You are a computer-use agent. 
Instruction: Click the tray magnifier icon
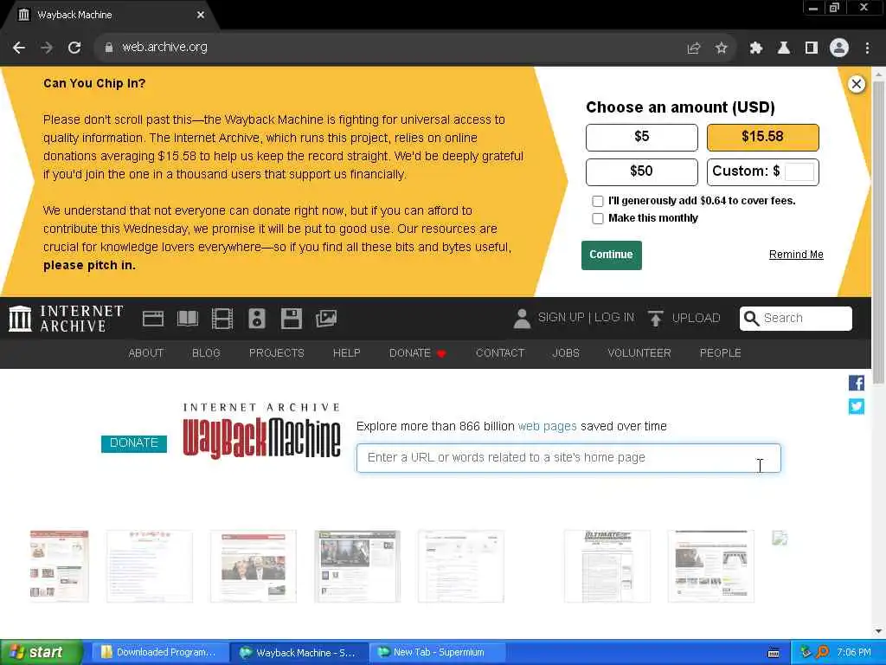click(822, 653)
